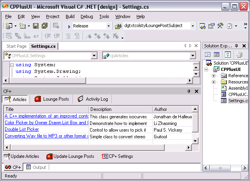Click View Designer icon in Solution Explorer

[217, 54]
